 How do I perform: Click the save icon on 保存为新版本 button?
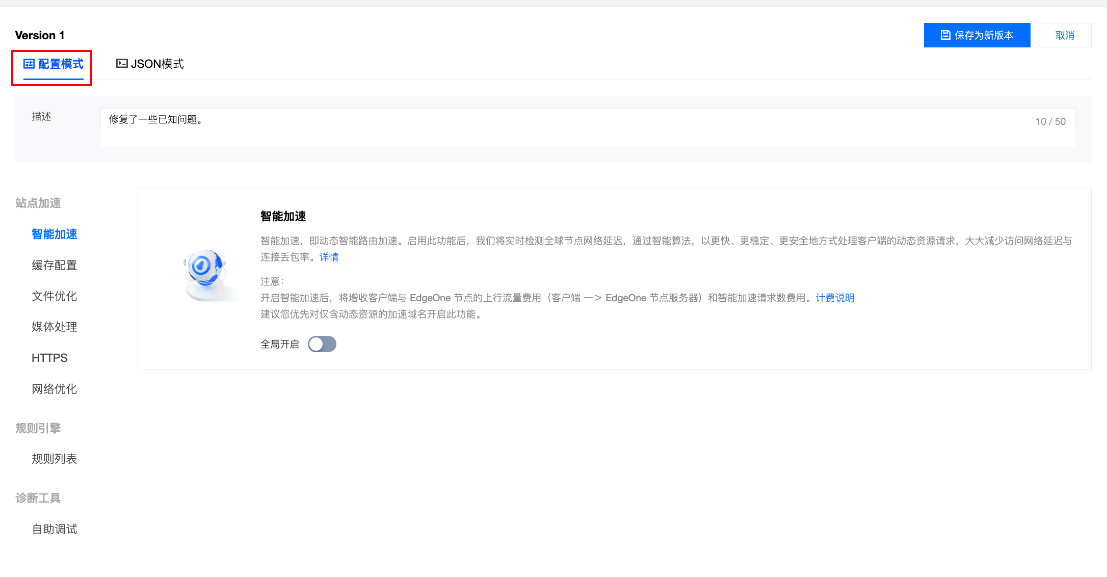945,35
